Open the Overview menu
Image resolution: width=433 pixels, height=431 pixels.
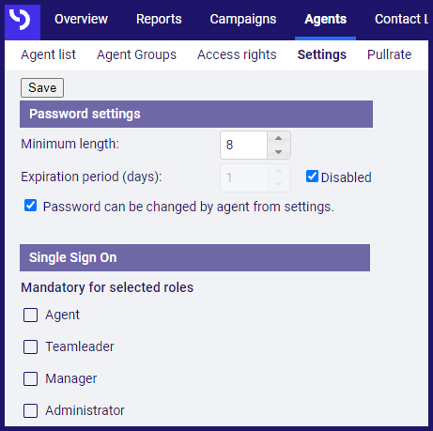click(x=81, y=19)
